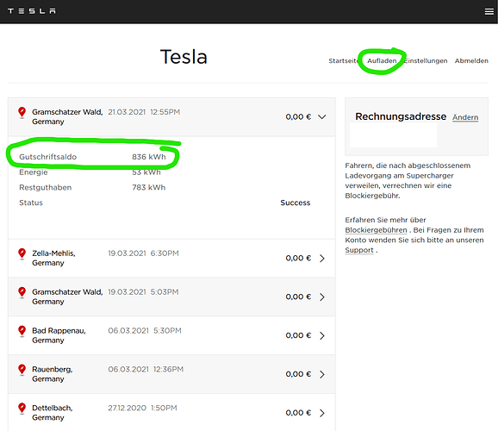Click the Gramschatzer Wald 21.03.2021 location pin
This screenshot has width=498, height=431.
22,112
